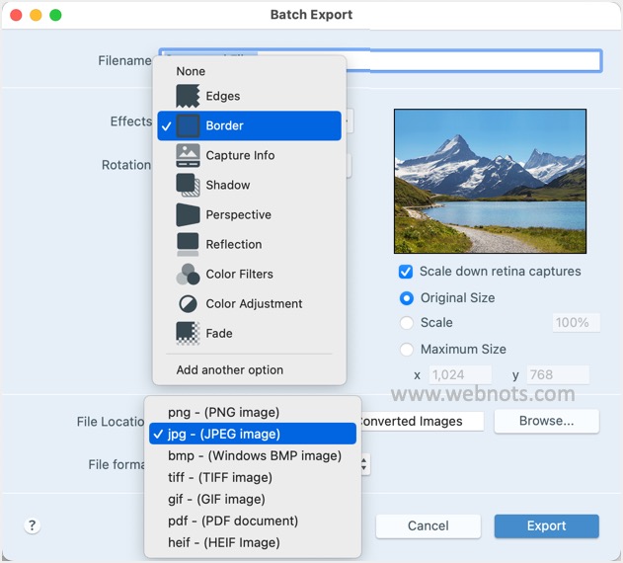This screenshot has height=563, width=623.
Task: Select pdf - (PDF document) format
Action: [x=233, y=521]
